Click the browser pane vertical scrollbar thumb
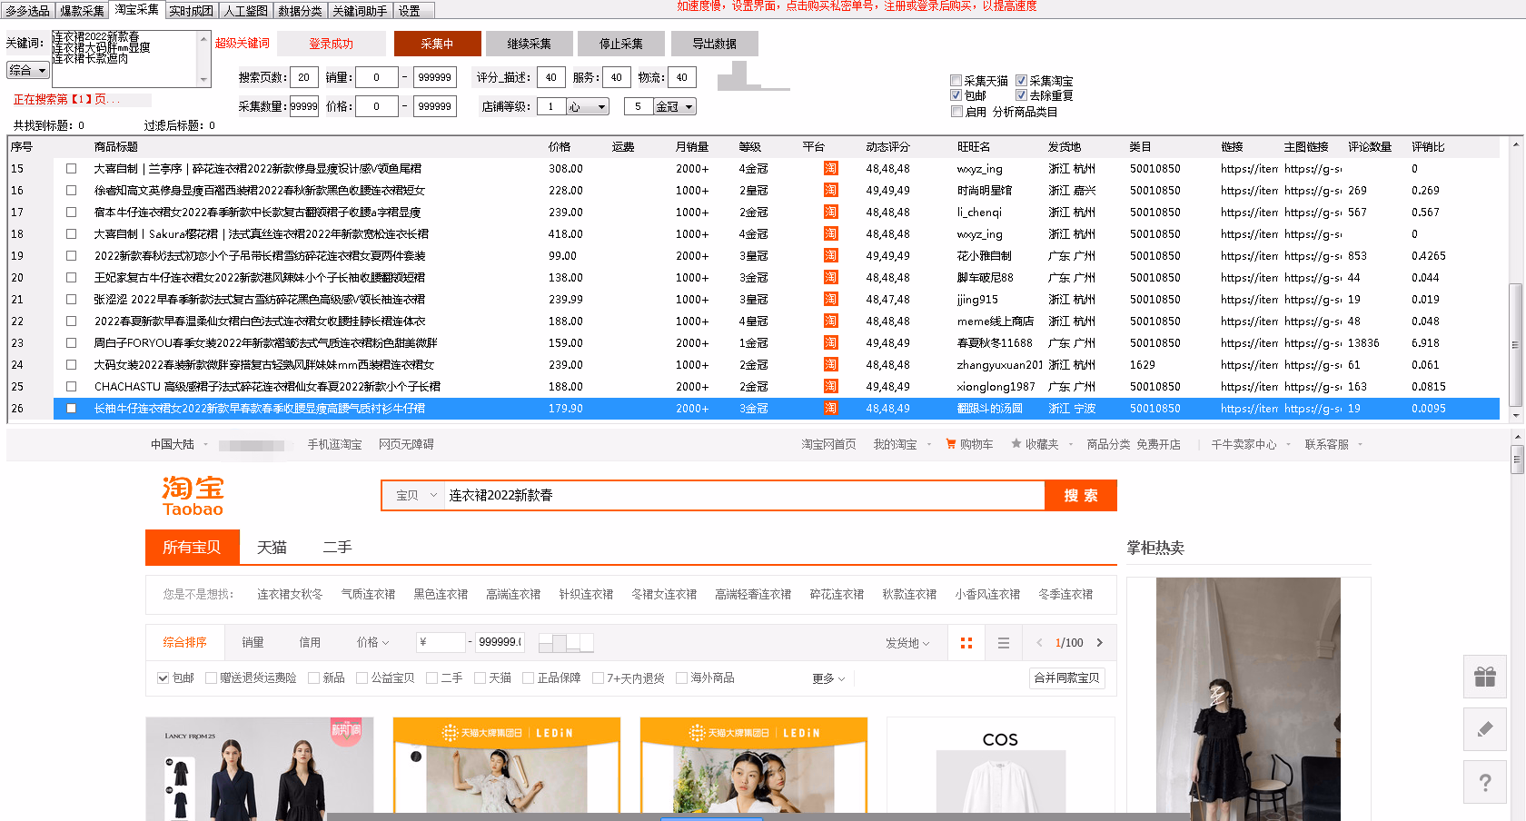 (1517, 460)
